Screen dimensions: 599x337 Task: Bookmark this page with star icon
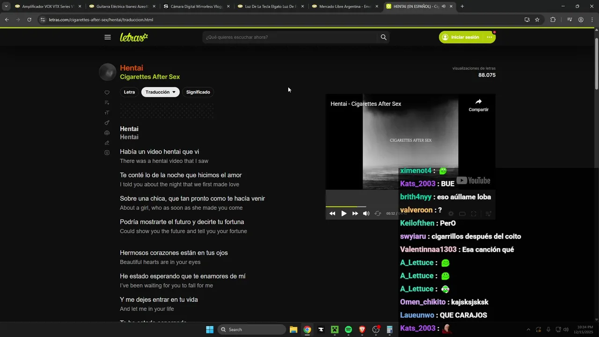(x=537, y=20)
